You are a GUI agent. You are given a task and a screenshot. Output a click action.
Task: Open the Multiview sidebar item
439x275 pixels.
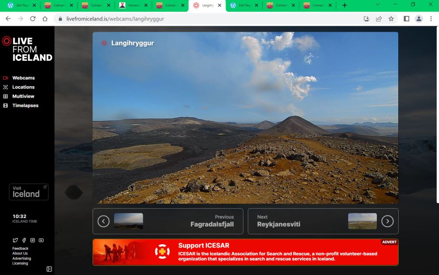click(23, 96)
